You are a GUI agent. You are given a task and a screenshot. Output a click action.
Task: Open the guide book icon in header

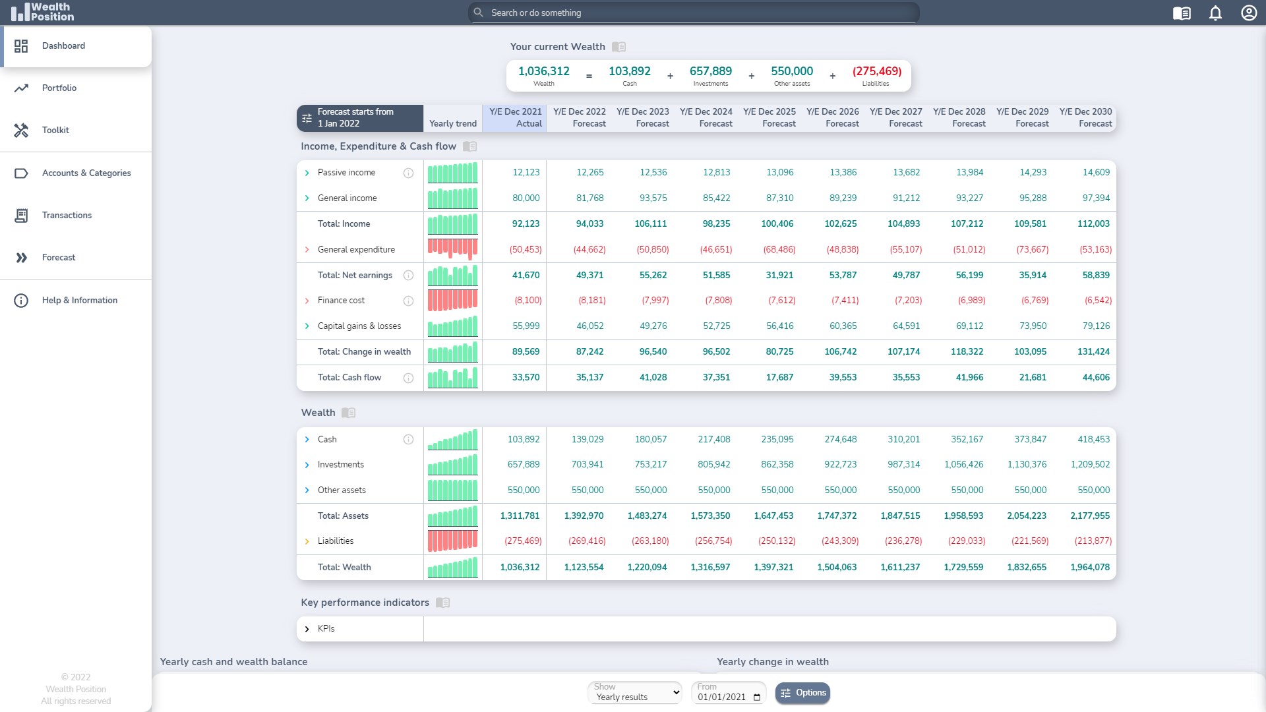pyautogui.click(x=1182, y=13)
